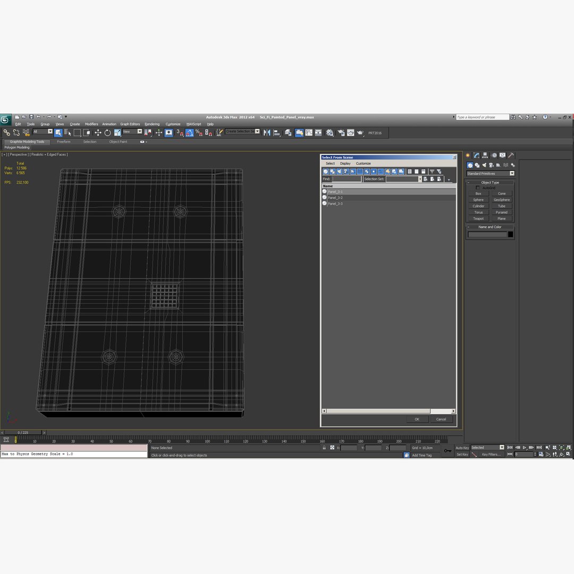Viewport: 574px width, 574px height.
Task: Open the Motion command panel tab
Action: click(494, 155)
